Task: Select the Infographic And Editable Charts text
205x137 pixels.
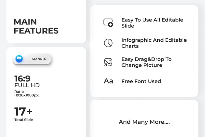Action: point(154,43)
